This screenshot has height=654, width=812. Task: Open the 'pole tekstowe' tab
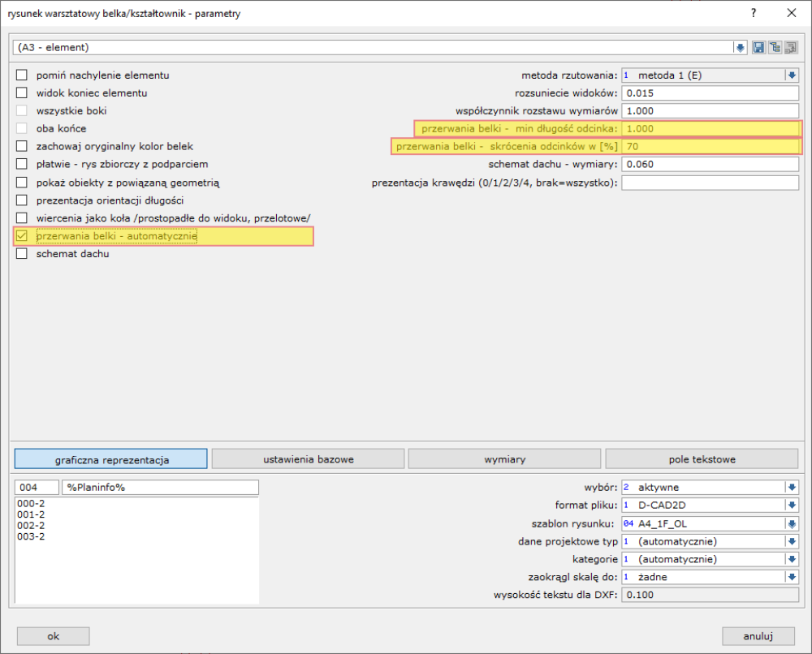(x=702, y=459)
